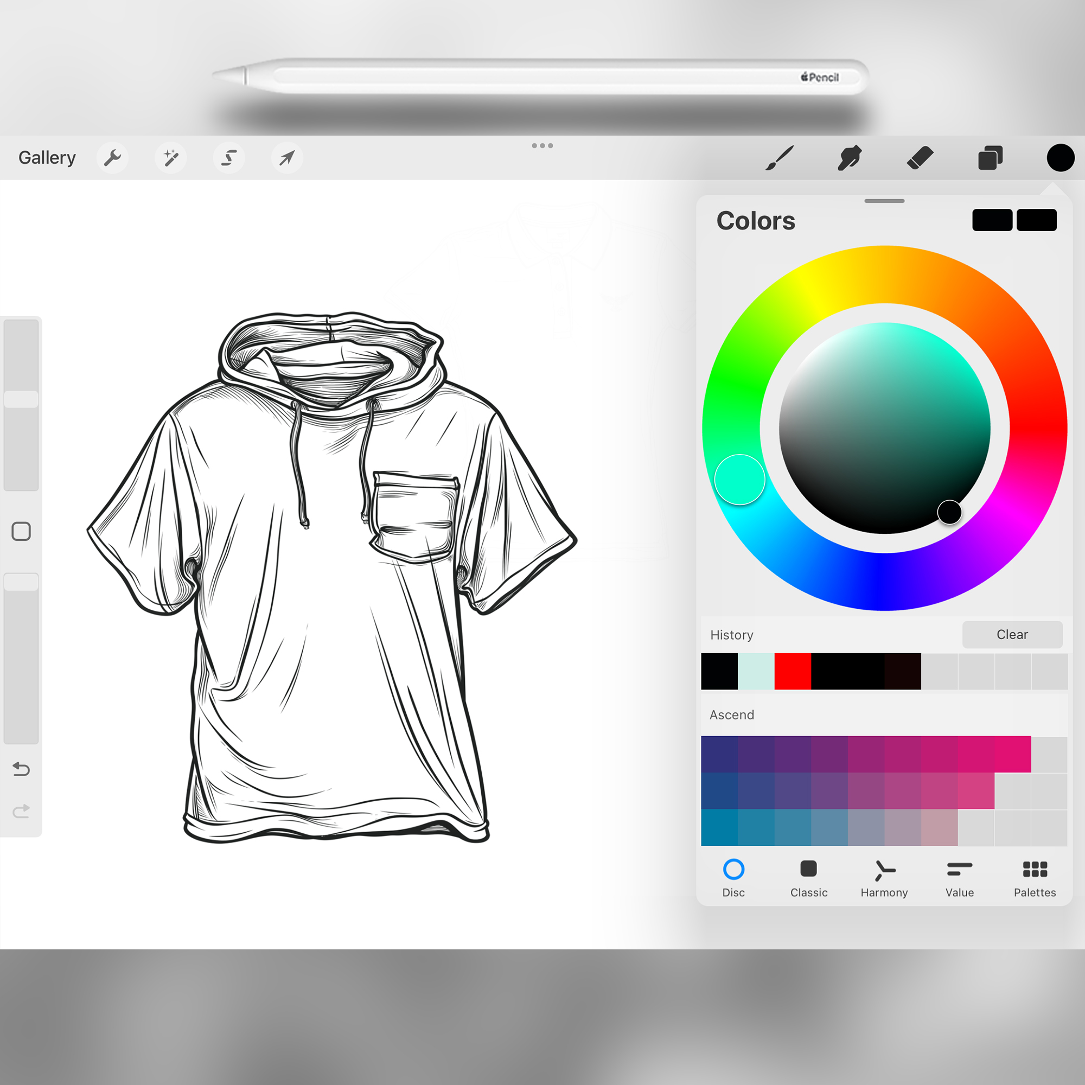This screenshot has height=1085, width=1085.
Task: Open the Palettes tab
Action: (x=1035, y=878)
